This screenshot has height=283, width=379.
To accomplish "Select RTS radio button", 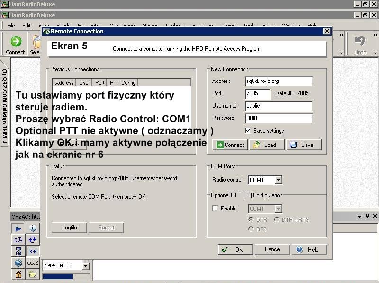I will [251, 229].
